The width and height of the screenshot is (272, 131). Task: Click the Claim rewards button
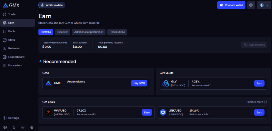(254, 45)
